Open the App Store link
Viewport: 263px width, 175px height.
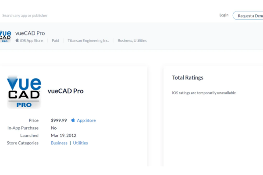pos(86,120)
